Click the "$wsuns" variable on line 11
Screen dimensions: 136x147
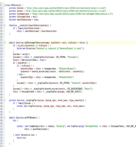coord(20,11)
